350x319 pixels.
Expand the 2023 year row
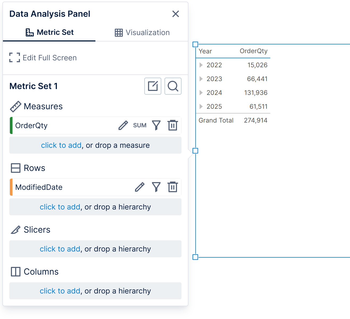coord(201,79)
